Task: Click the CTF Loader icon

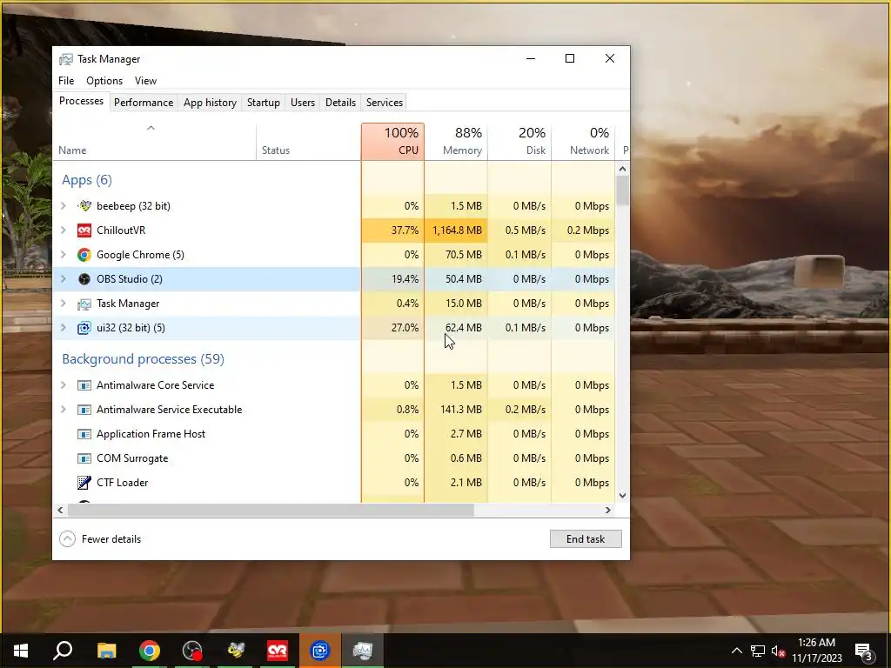Action: [84, 482]
